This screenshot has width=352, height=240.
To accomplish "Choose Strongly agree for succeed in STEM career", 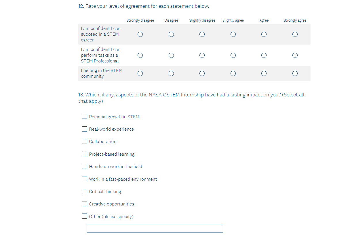I will coord(295,34).
